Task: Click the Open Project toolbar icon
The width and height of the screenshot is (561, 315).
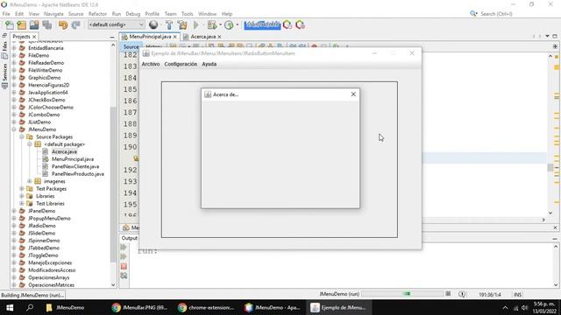Action: (34, 25)
